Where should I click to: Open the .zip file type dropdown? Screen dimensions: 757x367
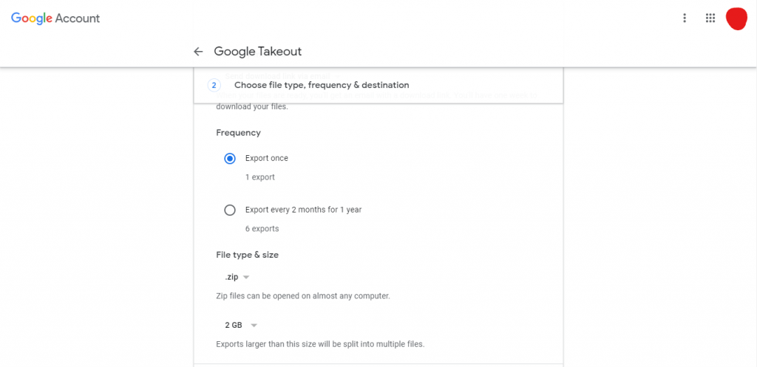tap(237, 278)
